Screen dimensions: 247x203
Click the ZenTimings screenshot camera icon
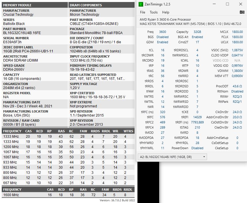point(242,12)
